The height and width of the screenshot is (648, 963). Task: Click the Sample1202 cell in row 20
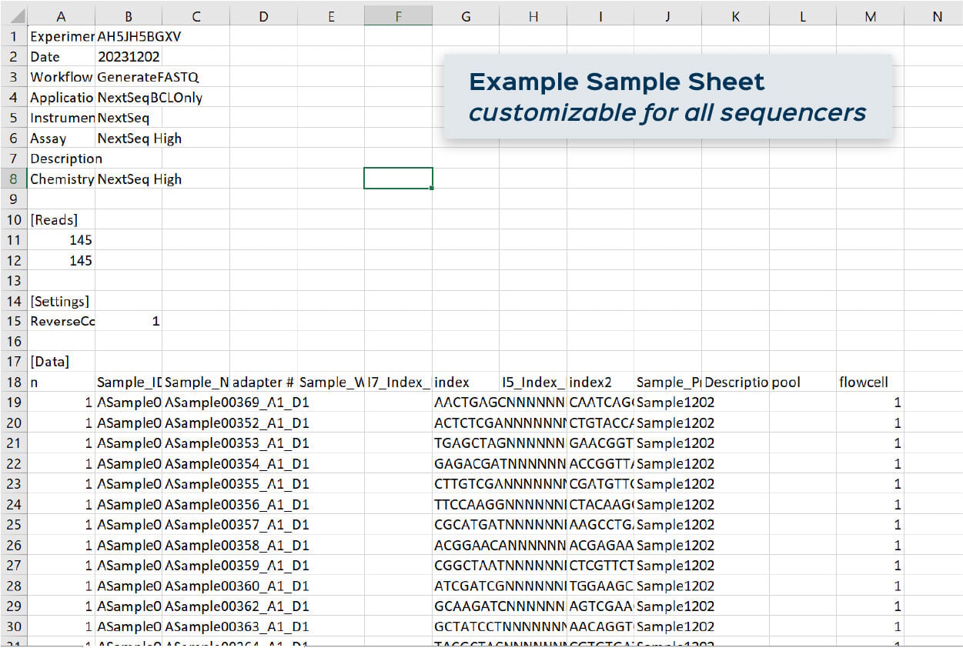(x=668, y=422)
